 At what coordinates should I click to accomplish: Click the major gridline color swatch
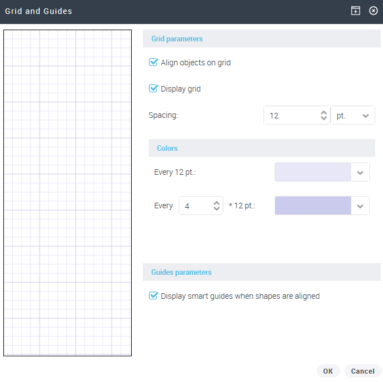tap(313, 206)
